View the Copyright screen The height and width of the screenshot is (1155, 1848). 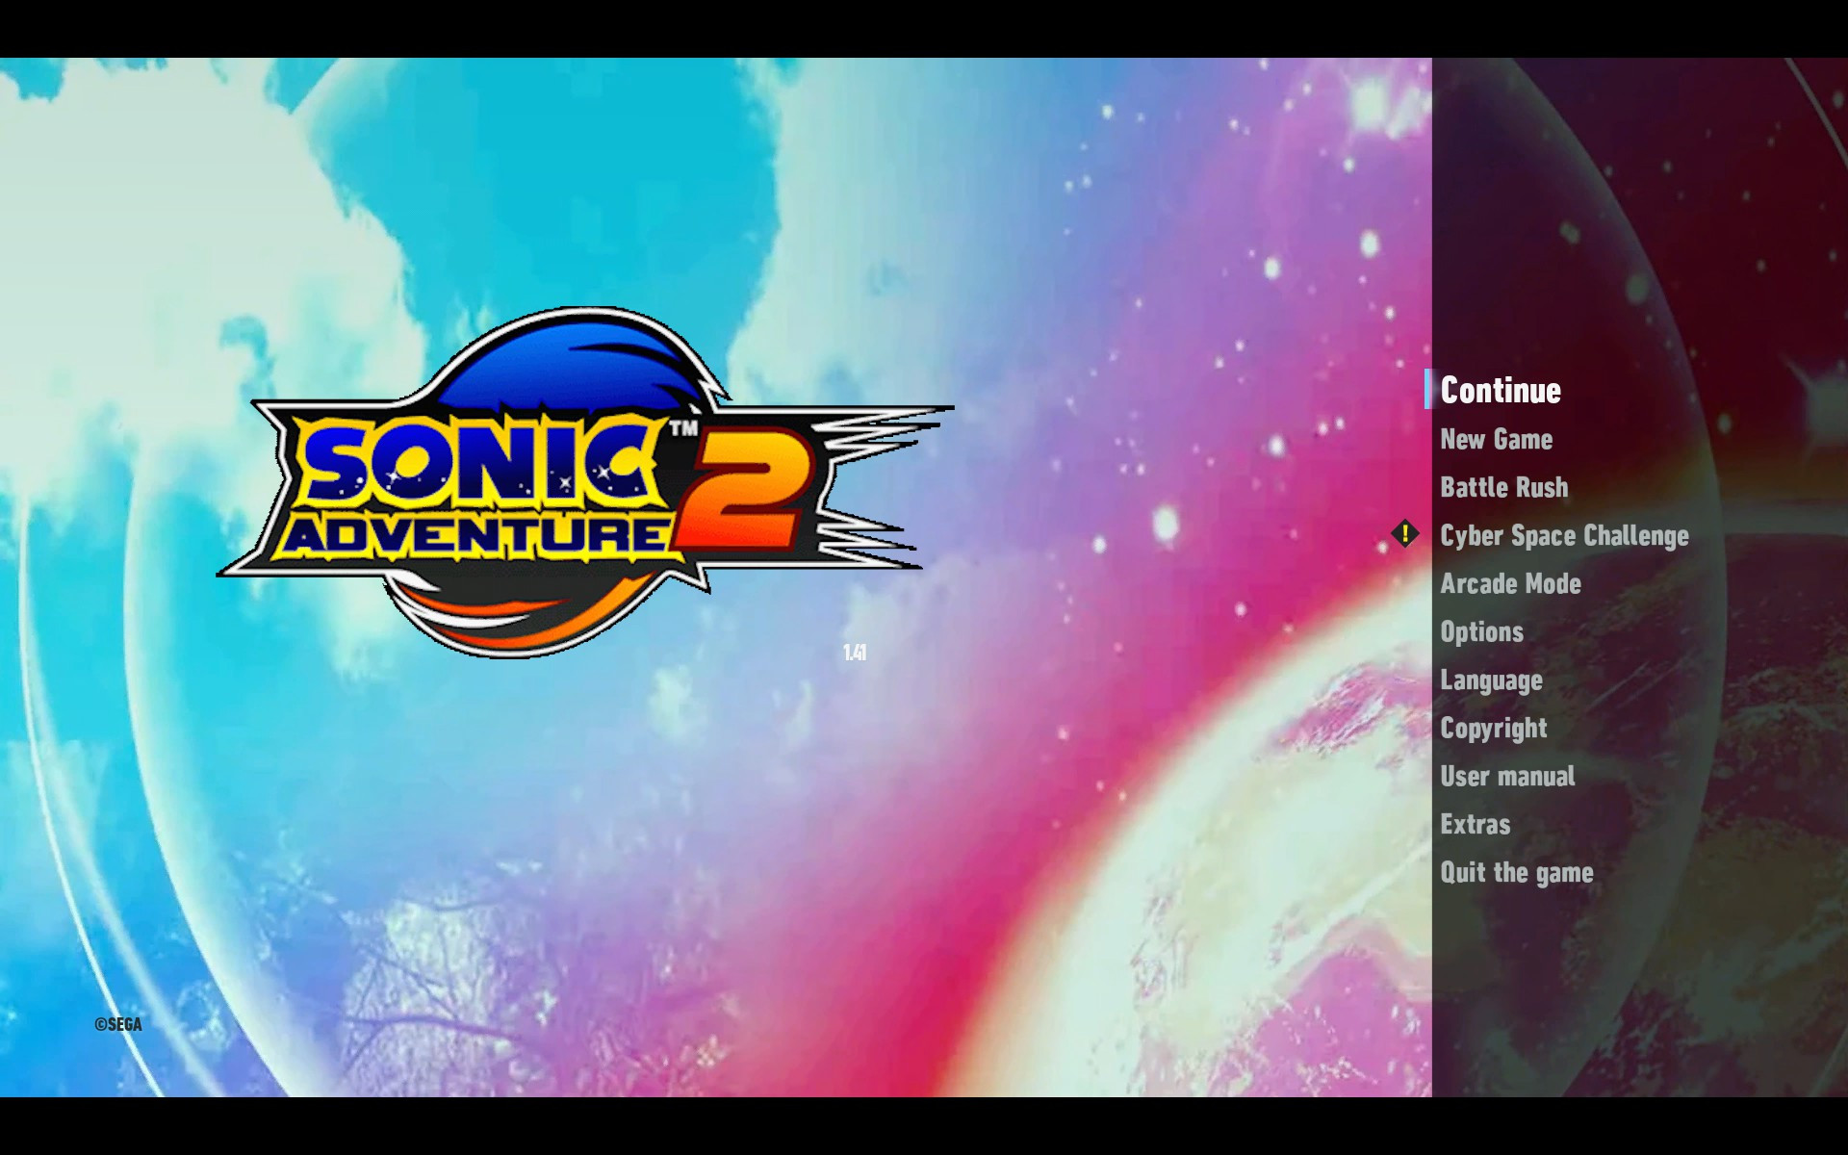tap(1493, 729)
